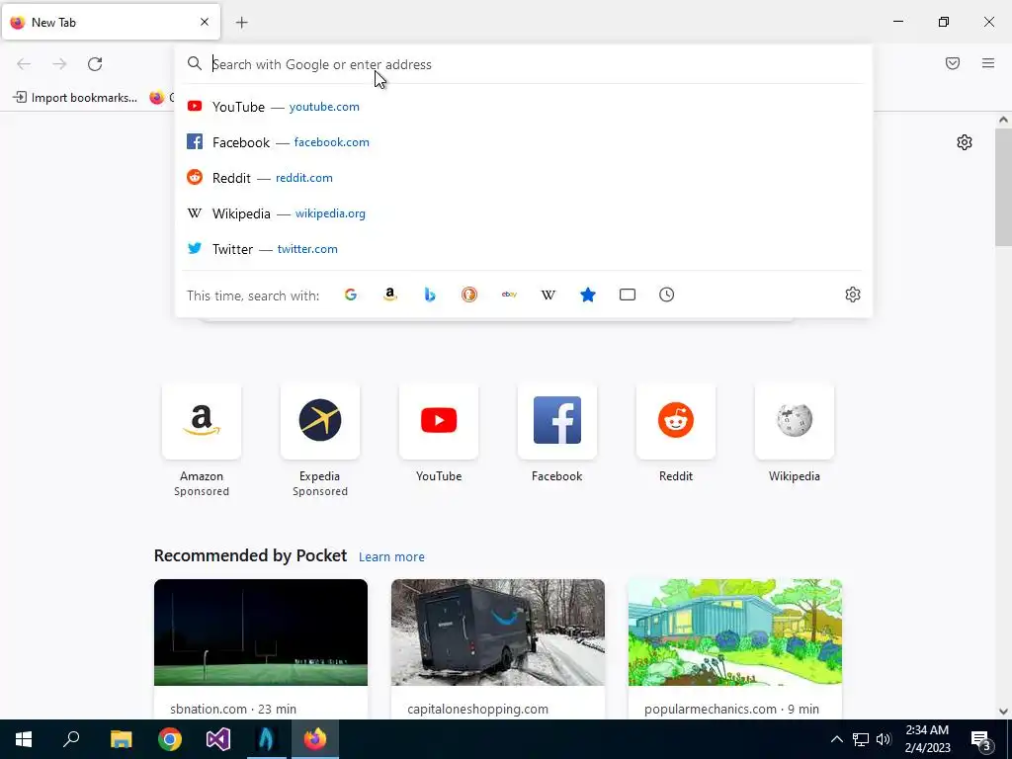Open the Firefox application menu
Screen dimensions: 1012x759
click(988, 63)
